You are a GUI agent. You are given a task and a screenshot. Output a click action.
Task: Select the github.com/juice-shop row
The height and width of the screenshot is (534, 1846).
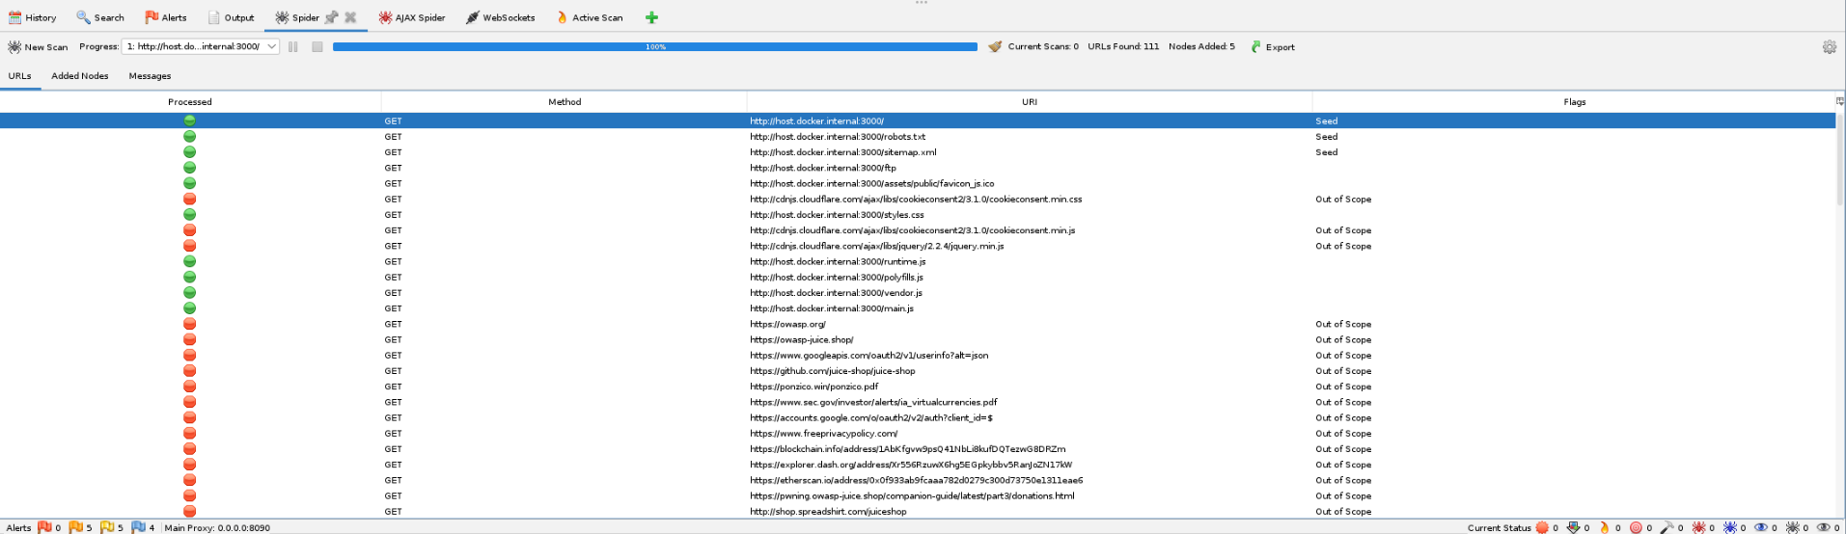(918, 370)
